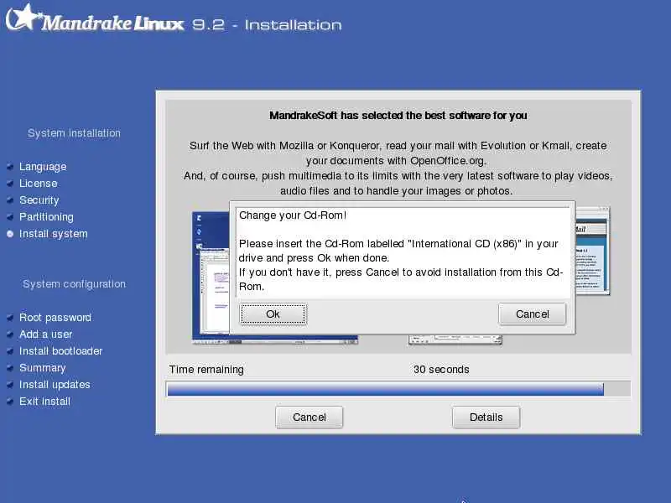Select the Install bootloader step
Viewport: 671px width, 503px height.
[x=60, y=350]
